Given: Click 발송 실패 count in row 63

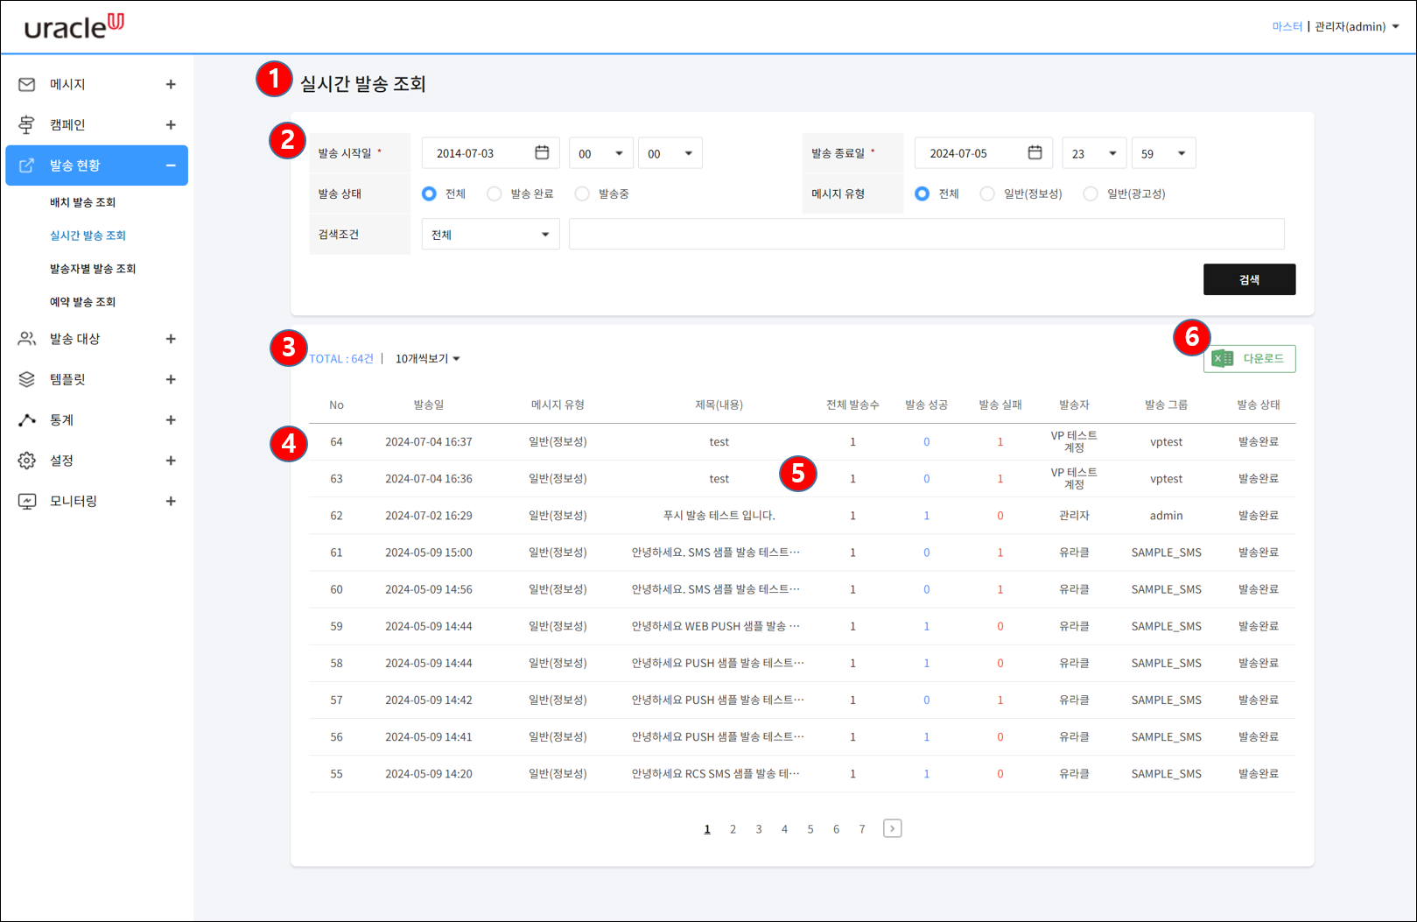Looking at the screenshot, I should pyautogui.click(x=1000, y=479).
